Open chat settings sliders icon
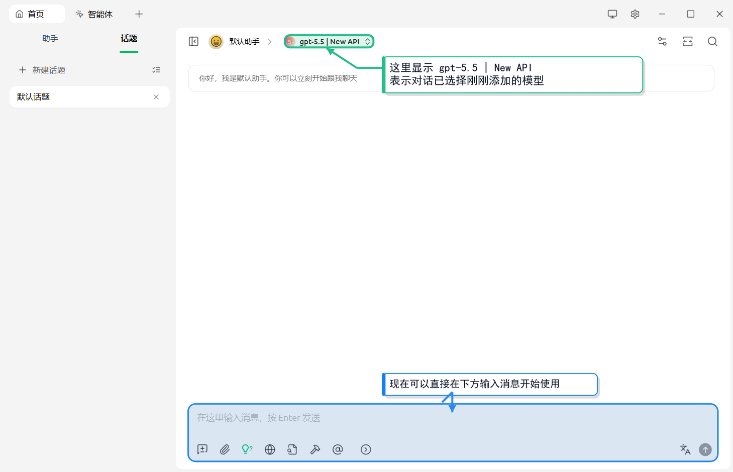The height and width of the screenshot is (472, 733). [x=662, y=42]
